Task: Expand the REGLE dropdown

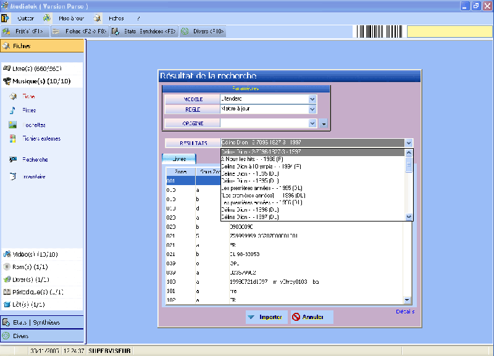Action: point(312,110)
